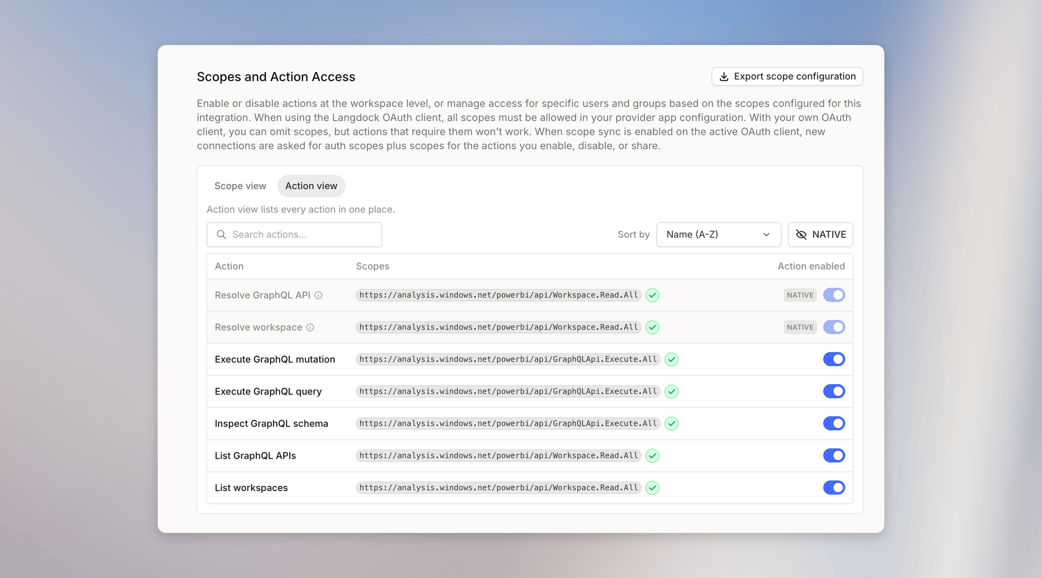Click the Action view description text
1042x578 pixels.
301,210
